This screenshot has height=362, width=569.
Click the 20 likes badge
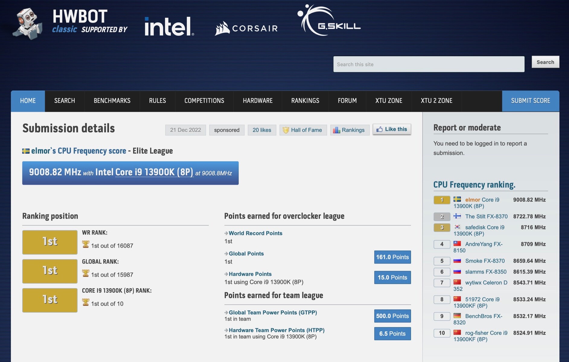[x=262, y=130]
